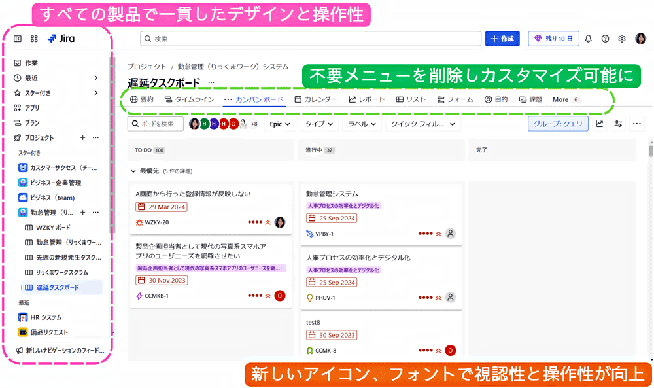Open 新しいナビゲーションのフィードバック link
The image size is (654, 388).
[x=60, y=351]
